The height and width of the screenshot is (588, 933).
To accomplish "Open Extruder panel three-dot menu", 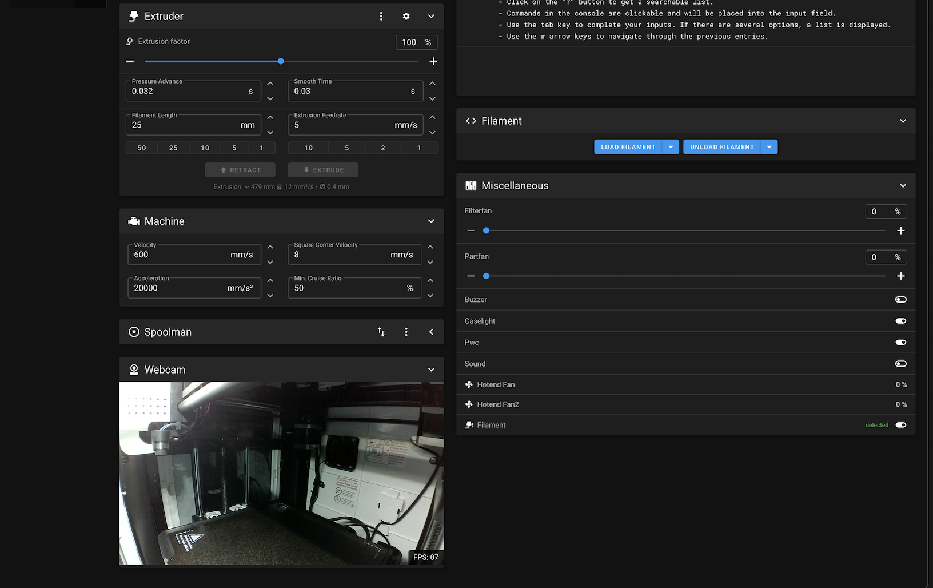I will pos(381,16).
